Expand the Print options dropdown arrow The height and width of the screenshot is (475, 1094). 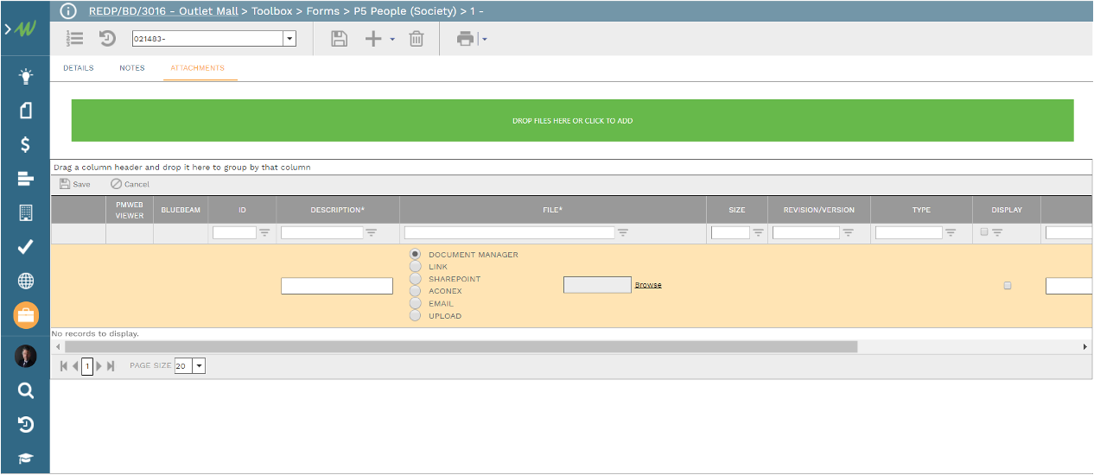[x=485, y=40]
